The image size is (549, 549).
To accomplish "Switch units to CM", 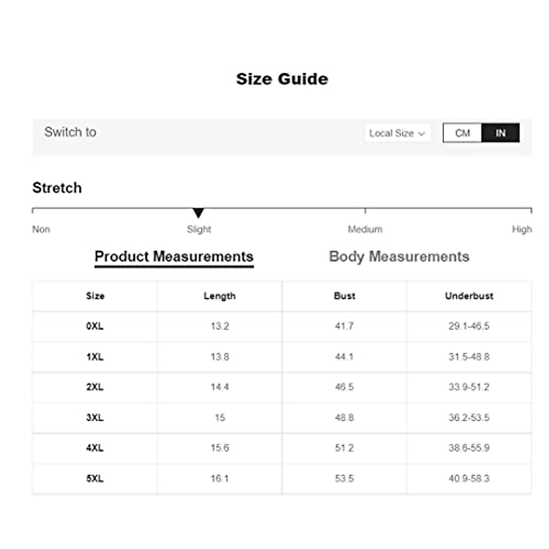I will click(462, 133).
